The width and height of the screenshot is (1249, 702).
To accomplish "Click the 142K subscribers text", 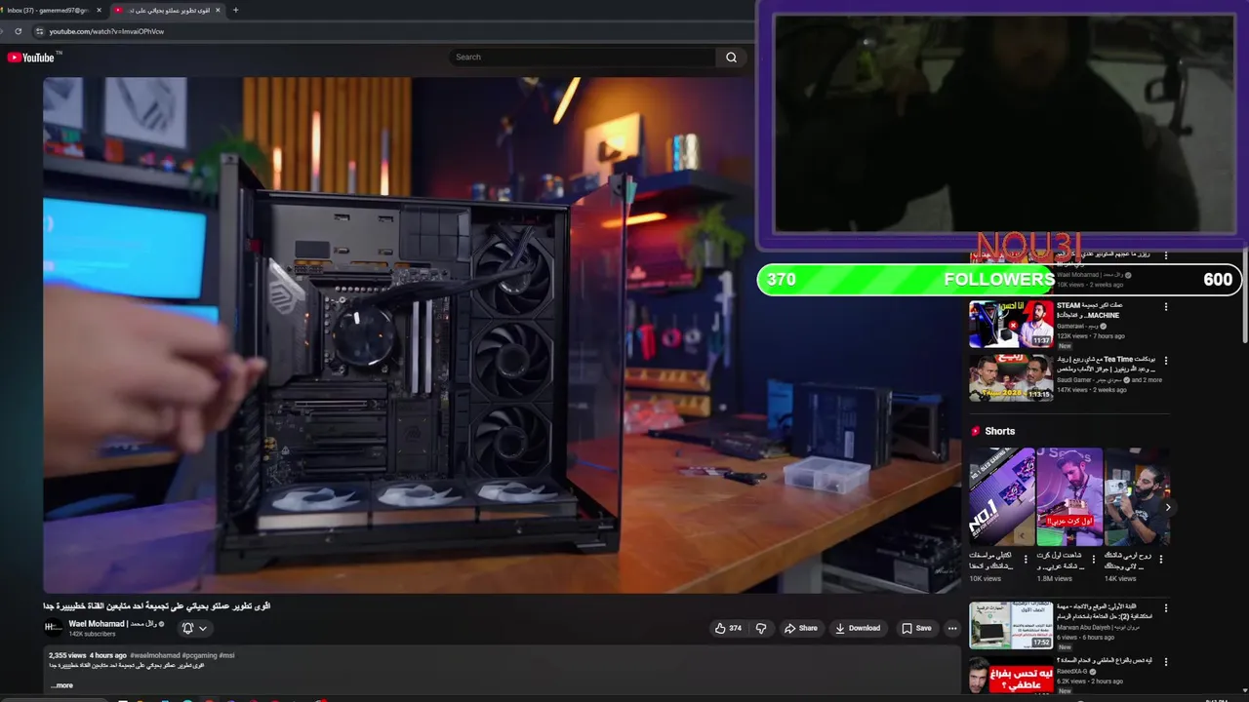I will (92, 634).
